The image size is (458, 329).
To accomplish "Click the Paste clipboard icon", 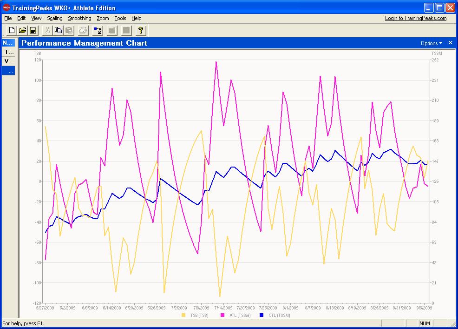I will [69, 30].
